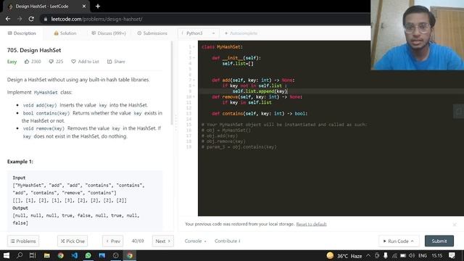This screenshot has width=464, height=261.
Task: Switch to the active Chrome taskbar window
Action: (130, 255)
